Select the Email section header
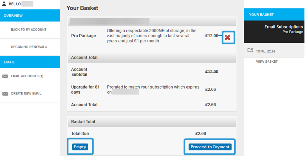Viewport: 305px width, 159px height. click(9, 62)
